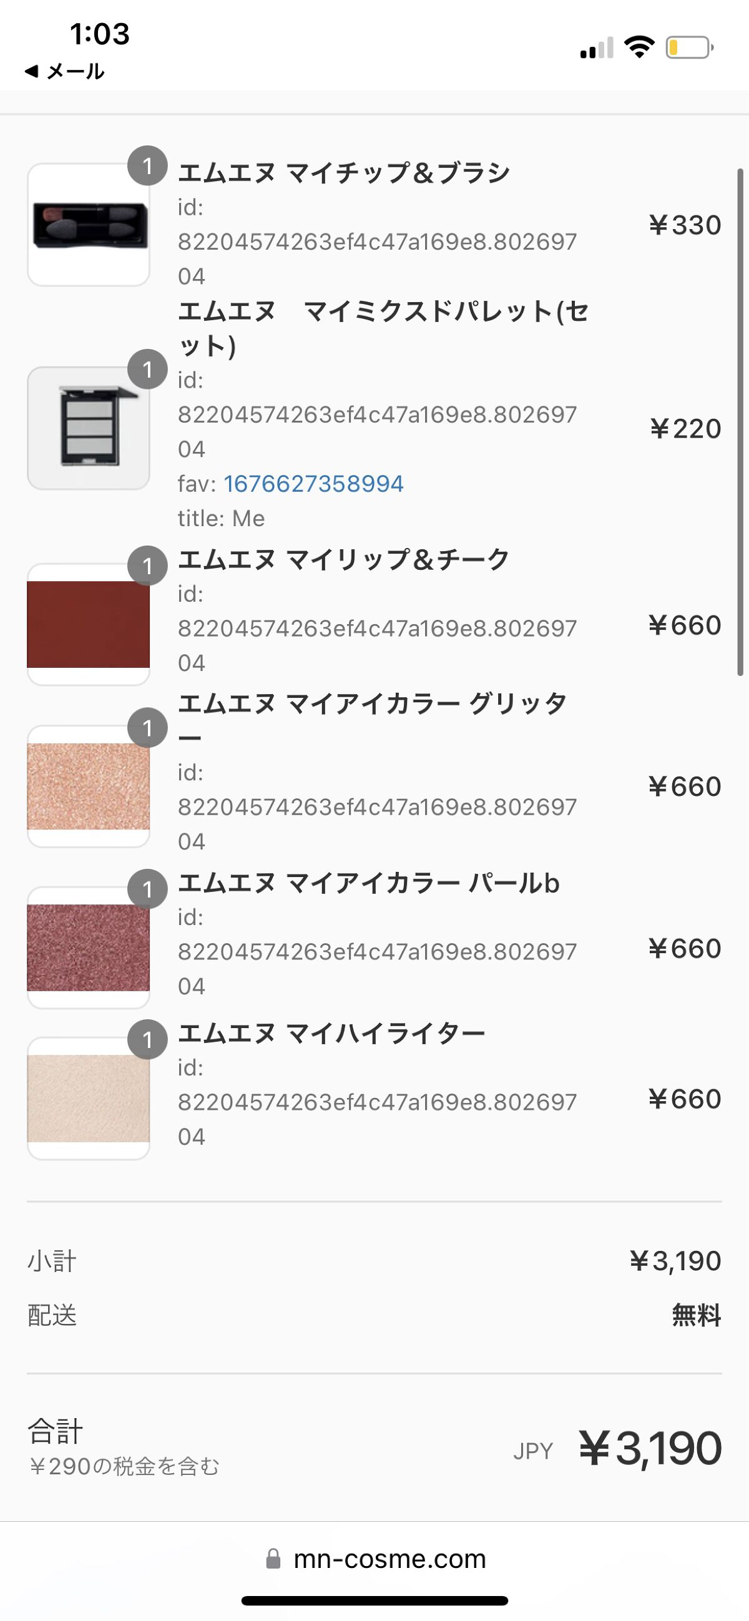Image resolution: width=749 pixels, height=1621 pixels.
Task: Tap quantity badge on chip & brush item
Action: 147,166
